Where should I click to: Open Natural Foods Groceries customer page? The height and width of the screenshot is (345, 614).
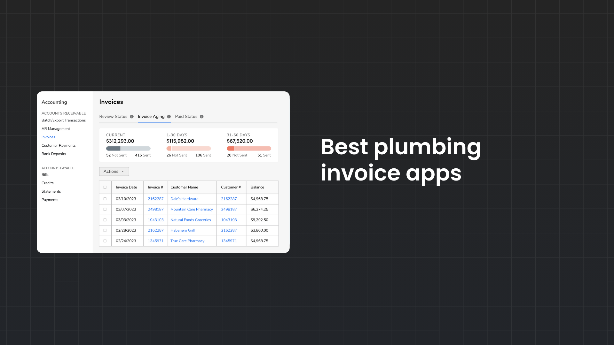tap(191, 220)
